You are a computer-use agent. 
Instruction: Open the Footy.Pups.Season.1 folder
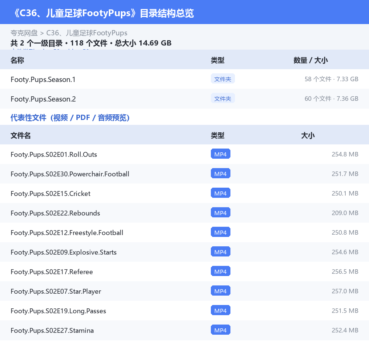click(x=43, y=79)
